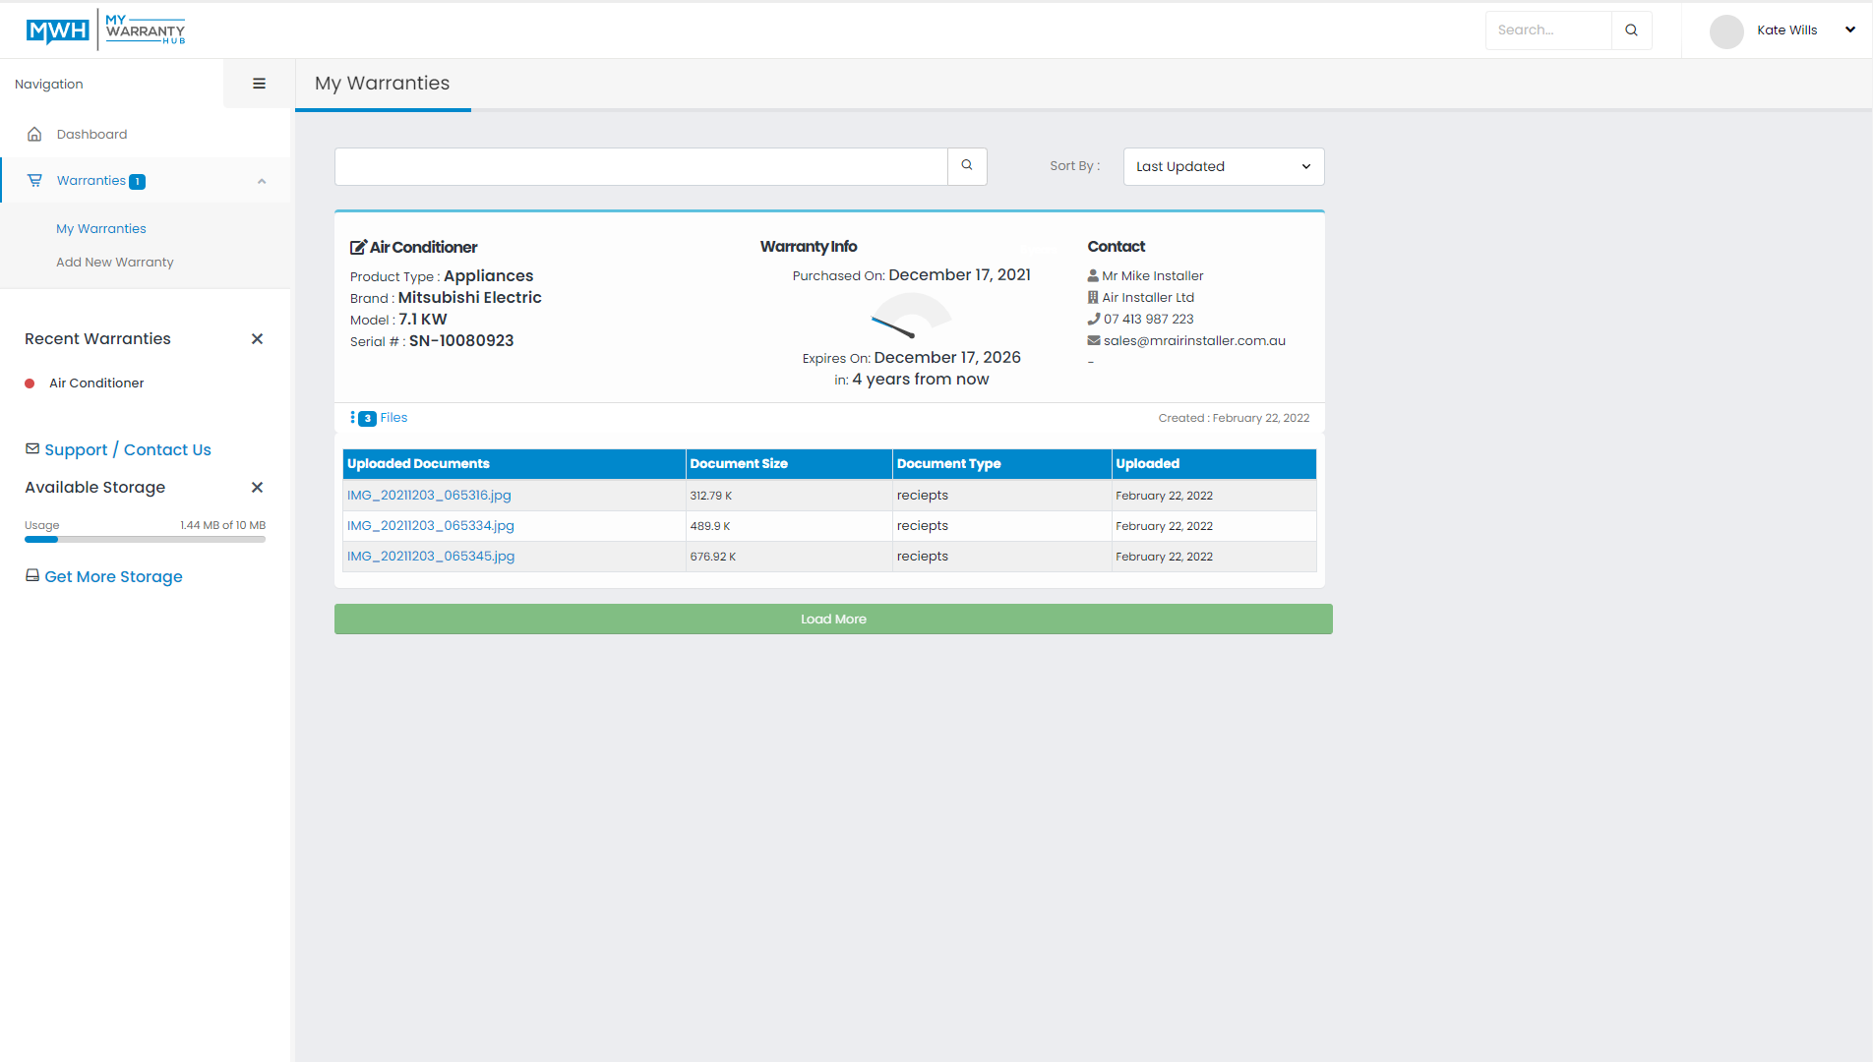
Task: Click the building icon beside Air Installer Ltd
Action: click(x=1093, y=297)
